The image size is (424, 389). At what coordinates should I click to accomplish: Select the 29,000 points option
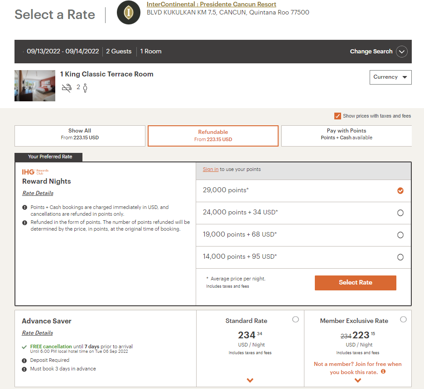pos(400,190)
